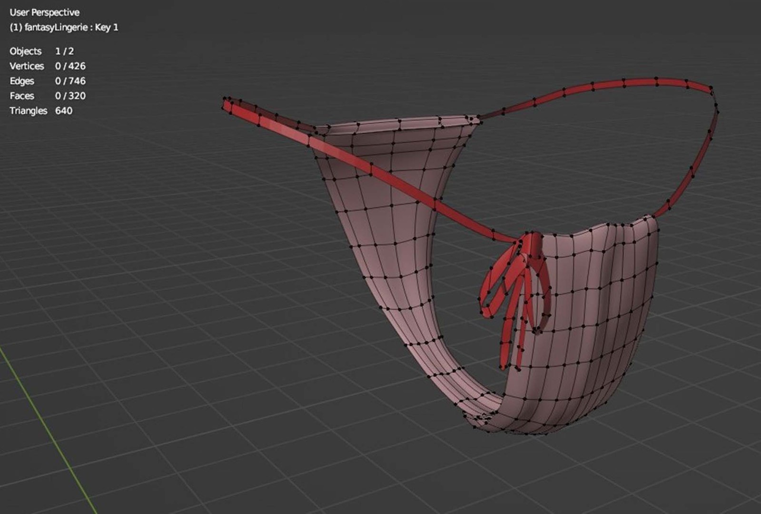
Task: Click the 'Objects 1 / 2' statistics line
Action: tap(41, 51)
